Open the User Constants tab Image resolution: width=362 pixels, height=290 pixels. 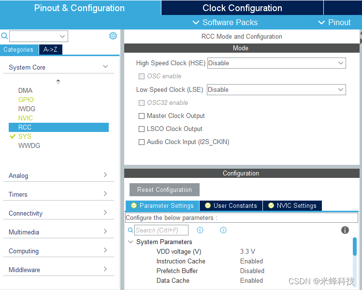point(231,205)
